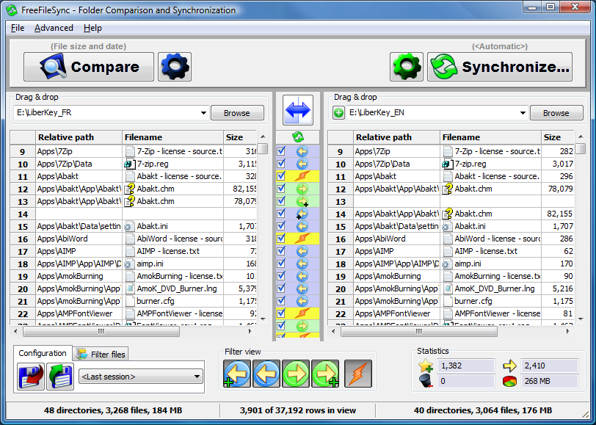
Task: Uncheck the checkbox for row 10
Action: 281,164
